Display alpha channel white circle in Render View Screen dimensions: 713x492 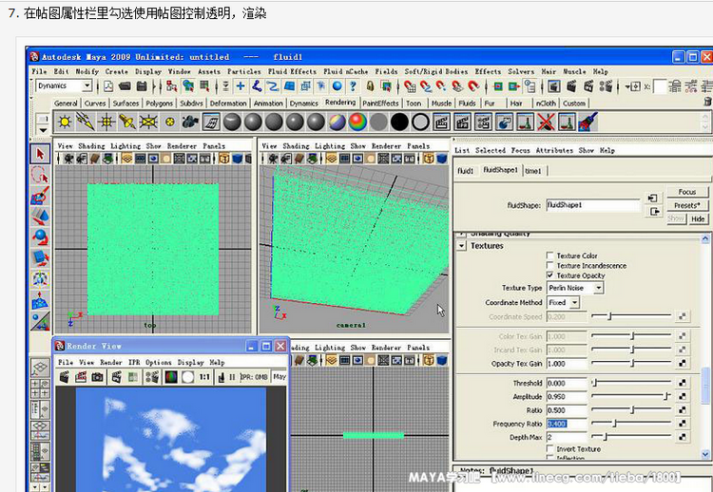coord(188,377)
